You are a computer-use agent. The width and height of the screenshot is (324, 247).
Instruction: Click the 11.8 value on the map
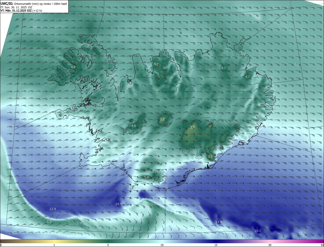coord(15,121)
